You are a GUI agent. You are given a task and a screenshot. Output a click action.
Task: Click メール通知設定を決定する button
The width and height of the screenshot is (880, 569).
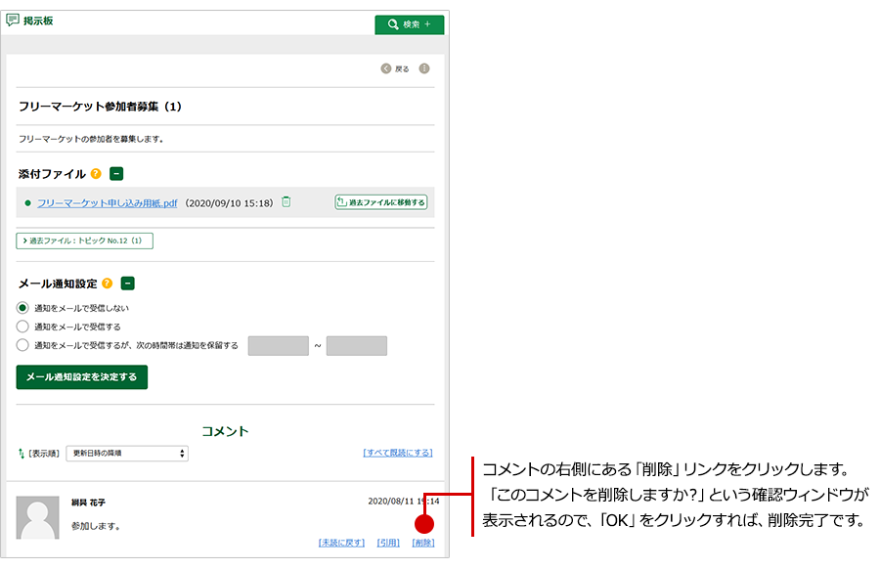(82, 377)
